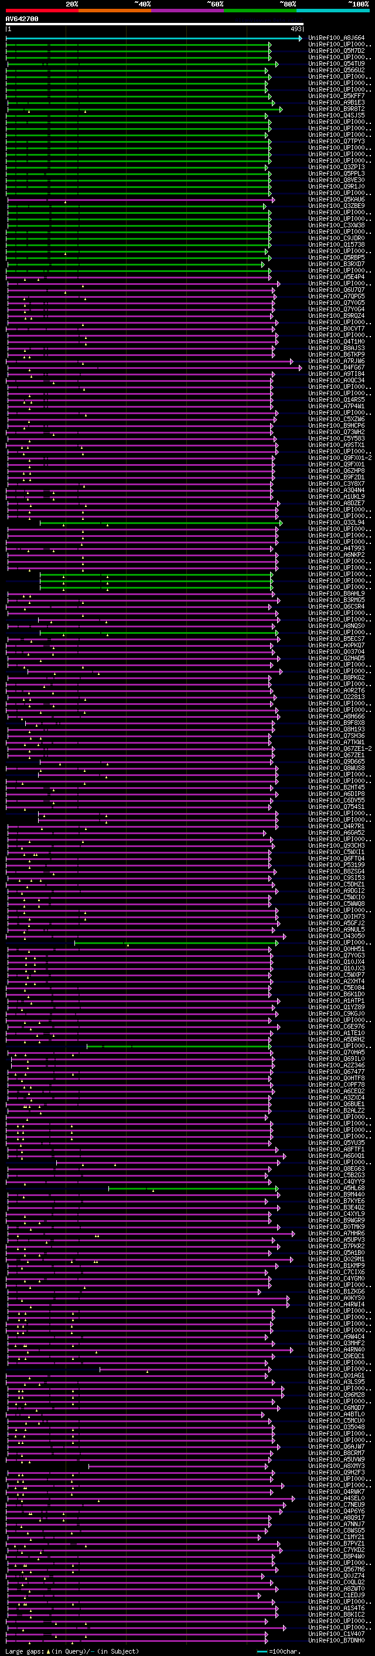Select hit UniRef100_A6NKP2

(x=336, y=555)
